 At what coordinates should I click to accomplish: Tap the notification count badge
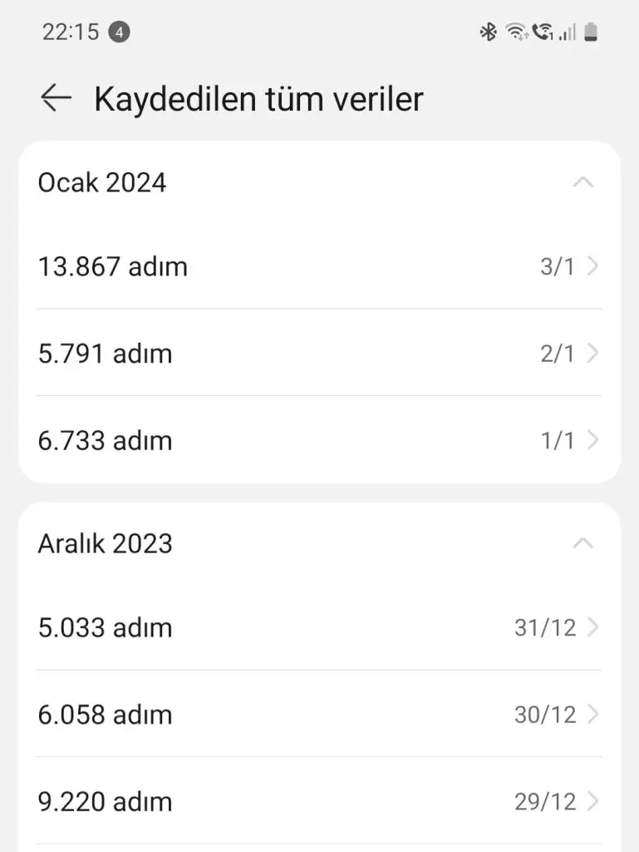pos(120,32)
